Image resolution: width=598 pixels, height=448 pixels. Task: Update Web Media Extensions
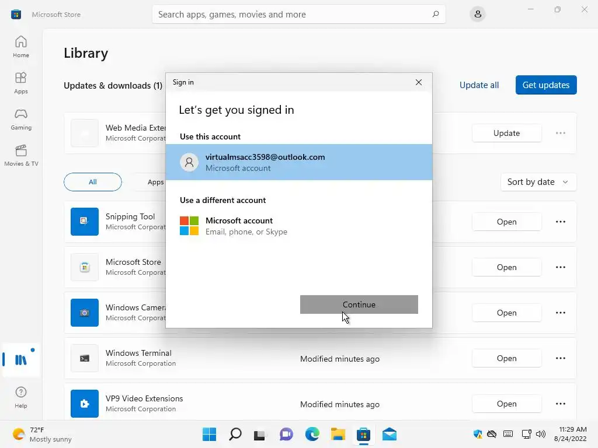[x=506, y=134]
